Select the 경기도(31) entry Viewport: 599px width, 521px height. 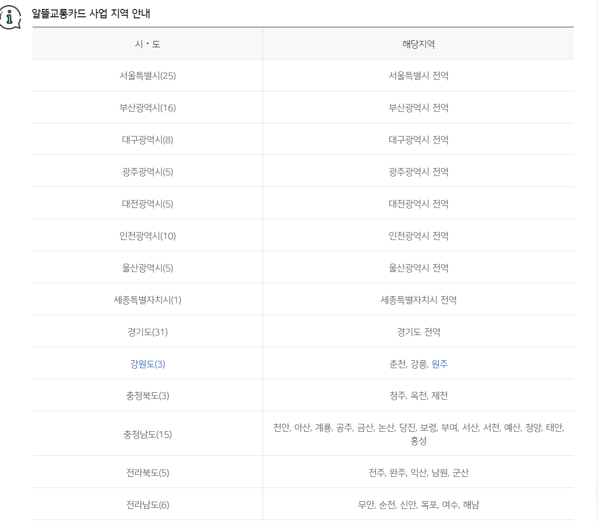click(x=148, y=331)
